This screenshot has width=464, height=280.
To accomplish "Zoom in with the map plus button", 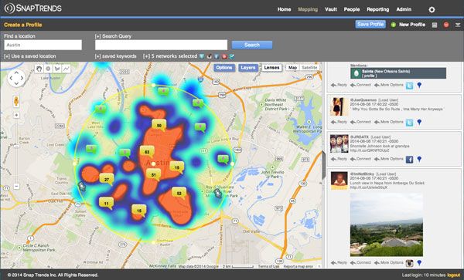I will (16, 116).
